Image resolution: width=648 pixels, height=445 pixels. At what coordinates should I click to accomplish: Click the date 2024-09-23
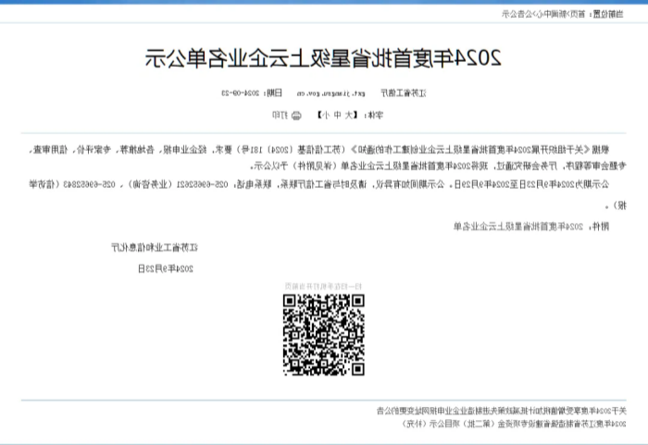point(240,93)
